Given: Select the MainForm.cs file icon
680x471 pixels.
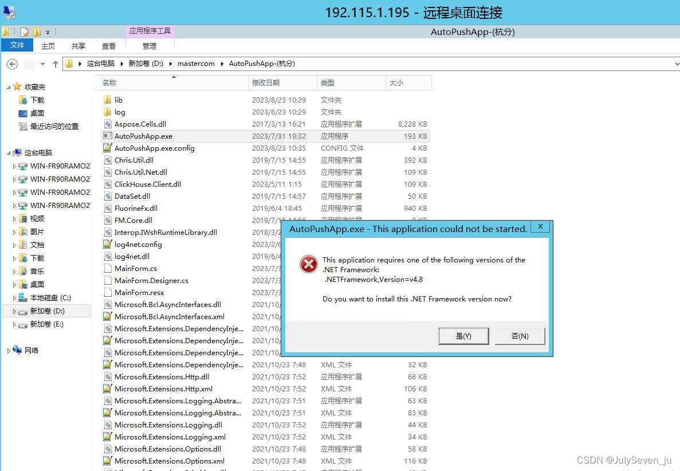Looking at the screenshot, I should click(108, 269).
